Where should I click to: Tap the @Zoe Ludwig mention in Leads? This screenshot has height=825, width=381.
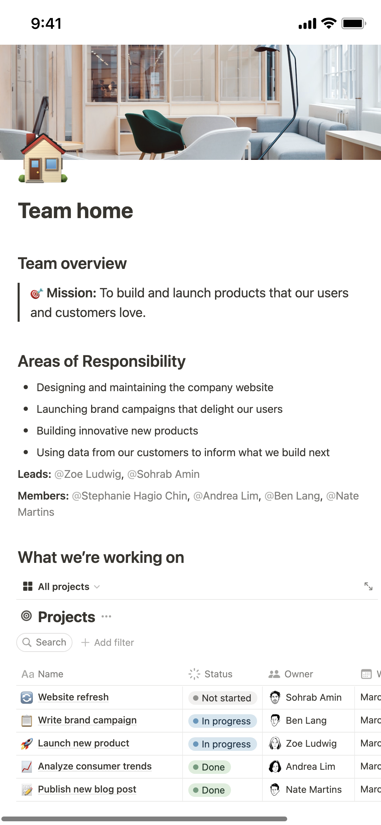(87, 474)
